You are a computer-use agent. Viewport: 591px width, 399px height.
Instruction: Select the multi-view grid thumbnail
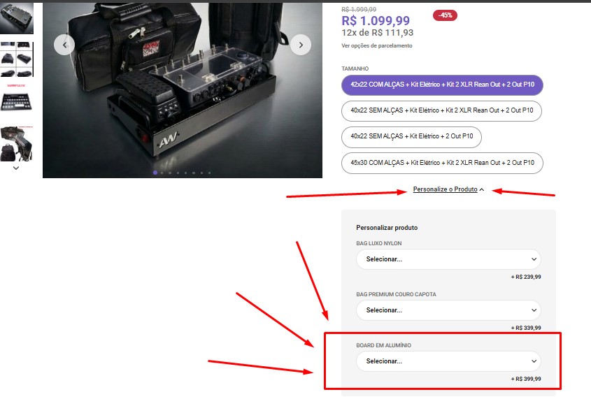tap(17, 59)
